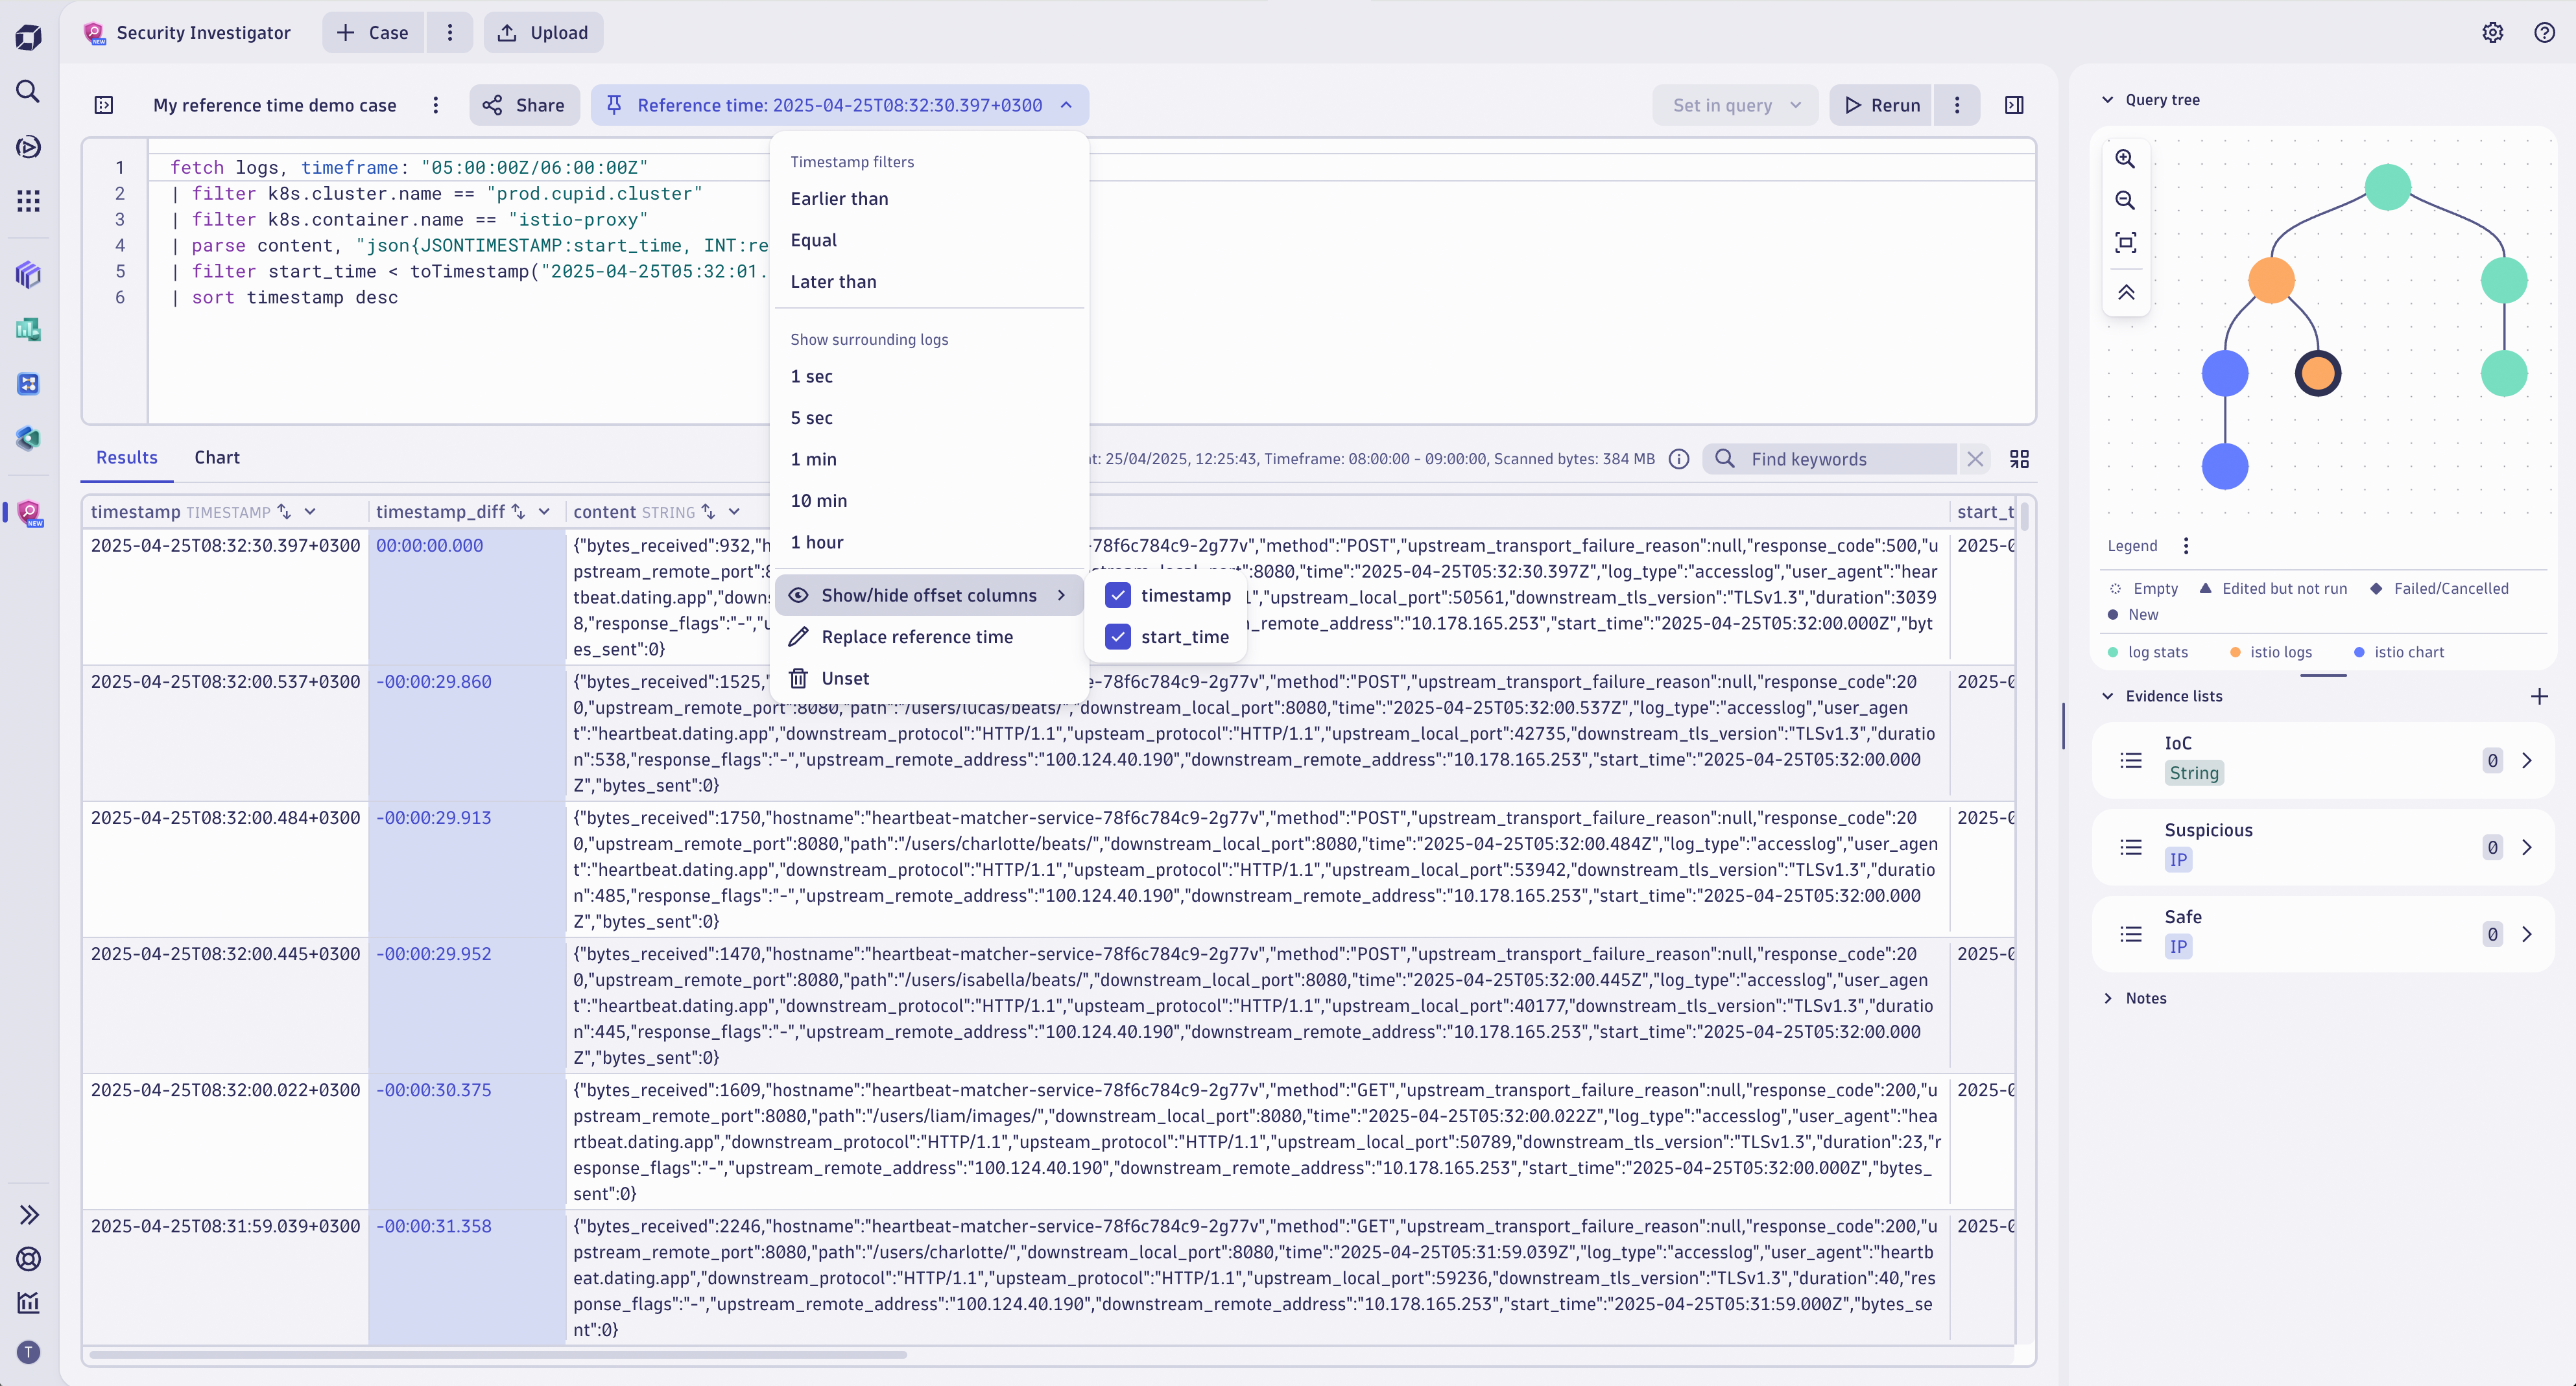Expand the Notes section
This screenshot has width=2576, height=1386.
[x=2146, y=997]
